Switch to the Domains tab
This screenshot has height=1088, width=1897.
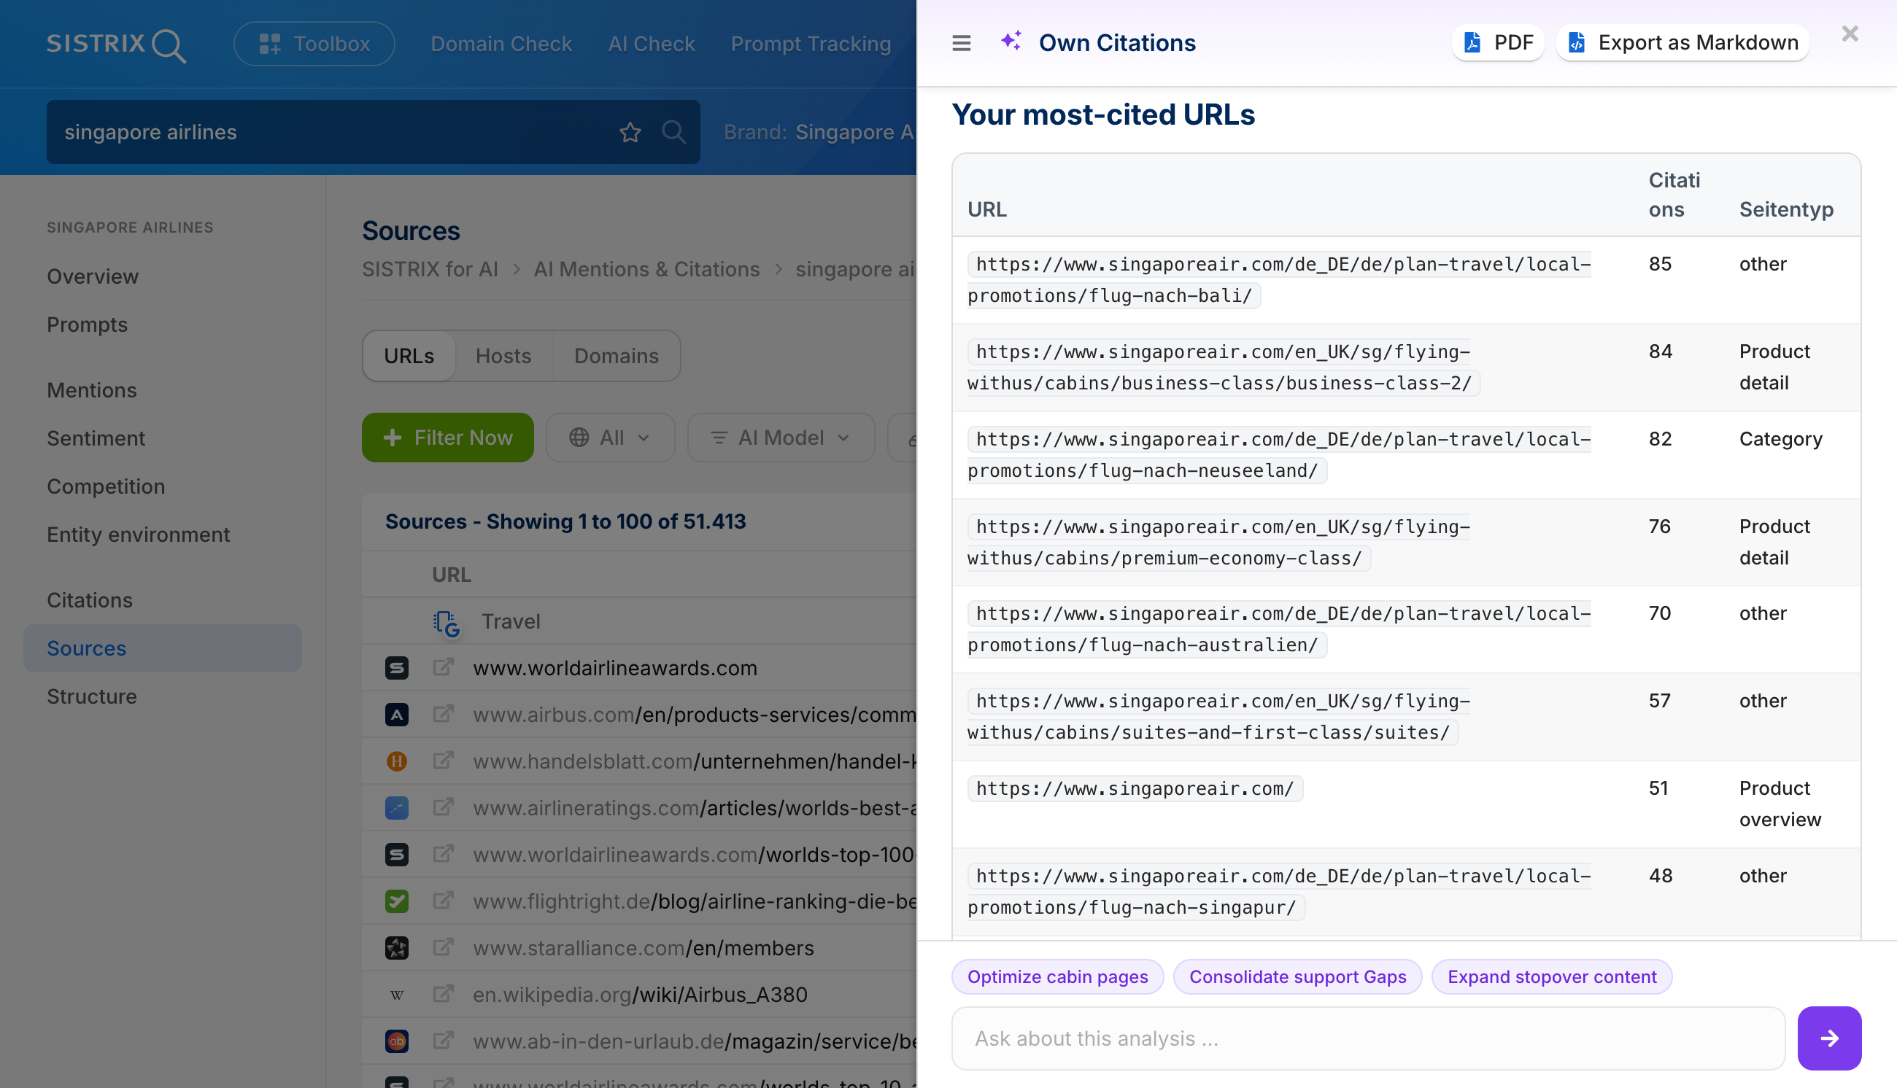616,356
